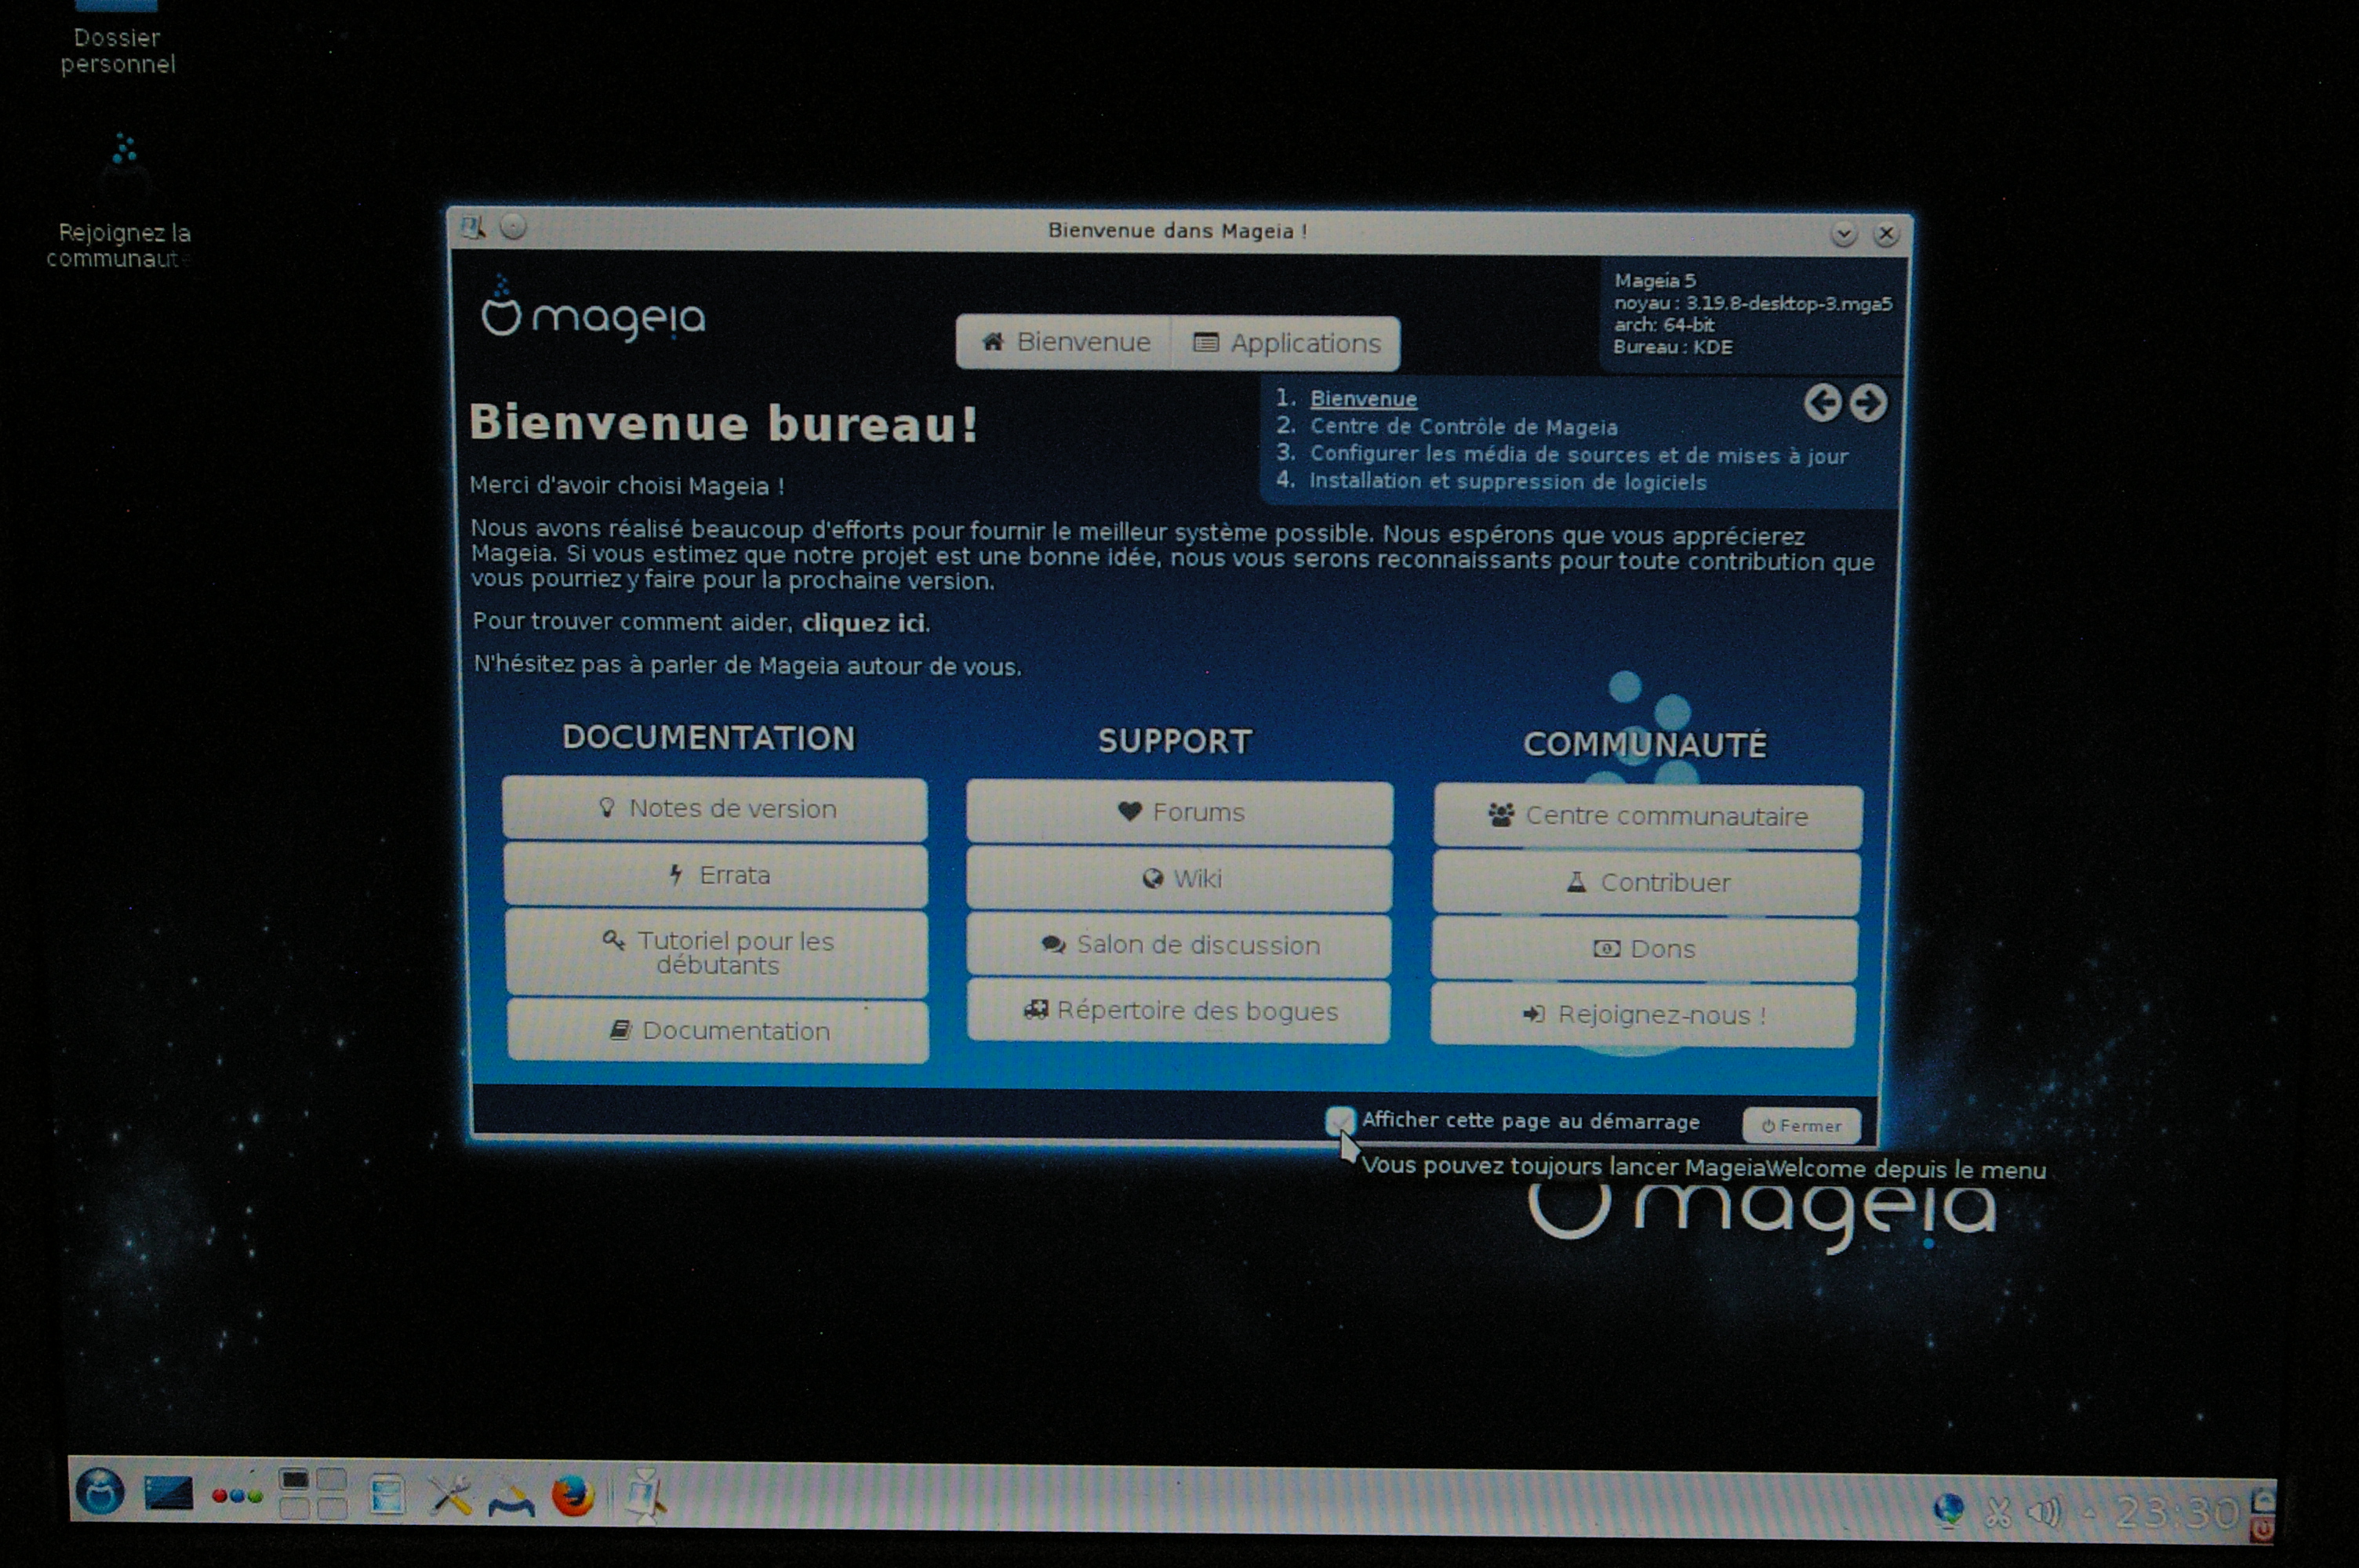
Task: Switch to the Applications tab
Action: click(x=1287, y=343)
